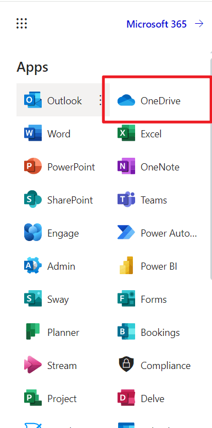Viewport: 212px width, 428px height.
Task: Select the Sway text label
Action: click(x=58, y=299)
